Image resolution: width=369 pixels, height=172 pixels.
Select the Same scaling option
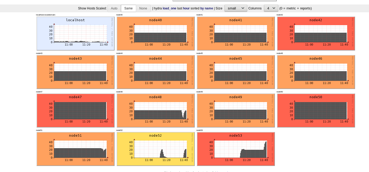coord(128,8)
